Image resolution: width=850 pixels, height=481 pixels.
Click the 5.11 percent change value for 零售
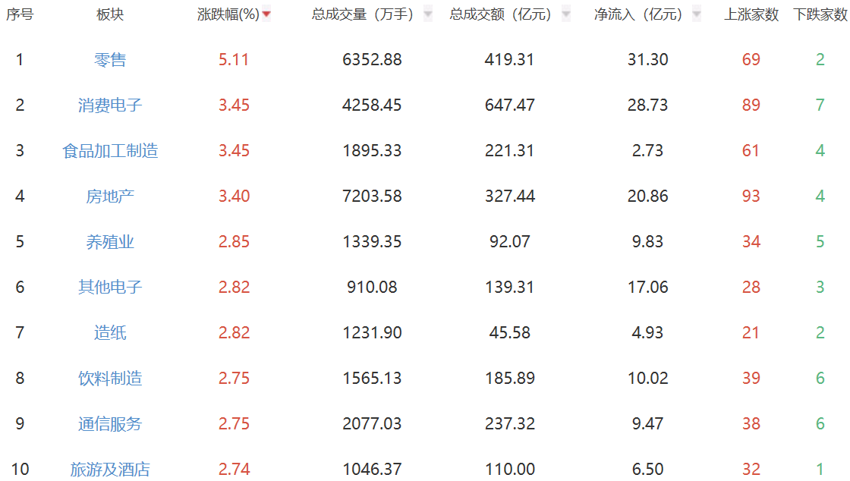pyautogui.click(x=234, y=60)
